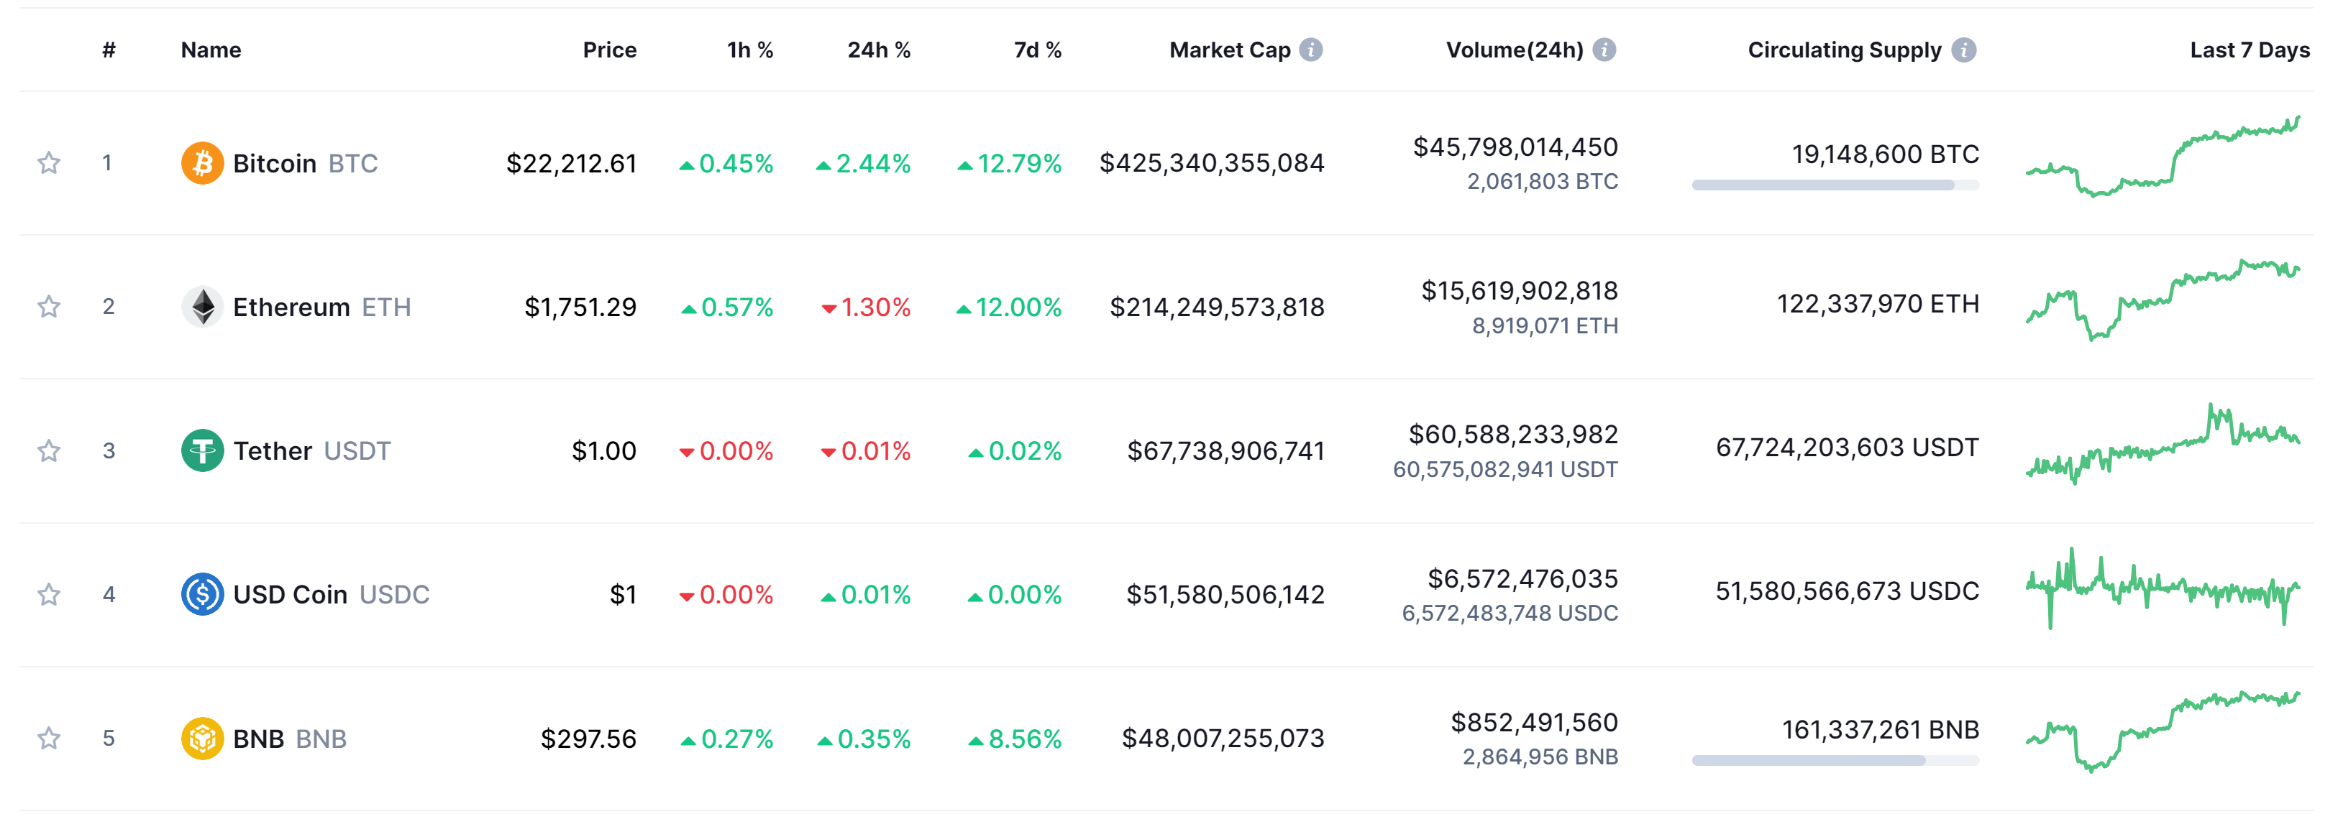Toggle the USD Coin watchlist star
The height and width of the screenshot is (819, 2338).
tap(48, 594)
